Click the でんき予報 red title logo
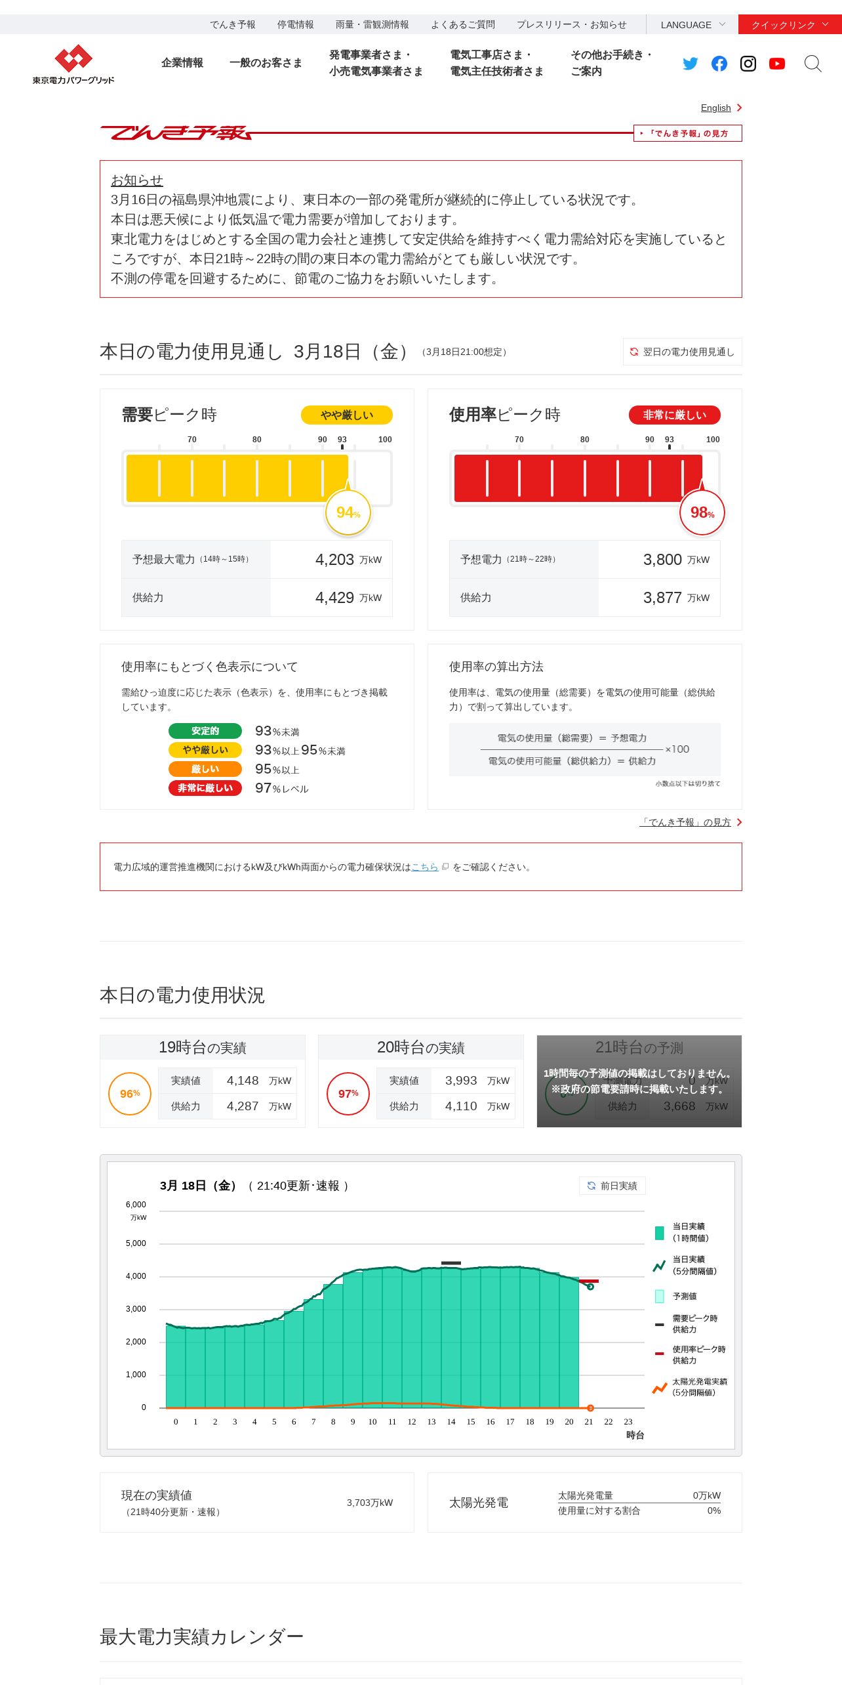 pos(177,133)
